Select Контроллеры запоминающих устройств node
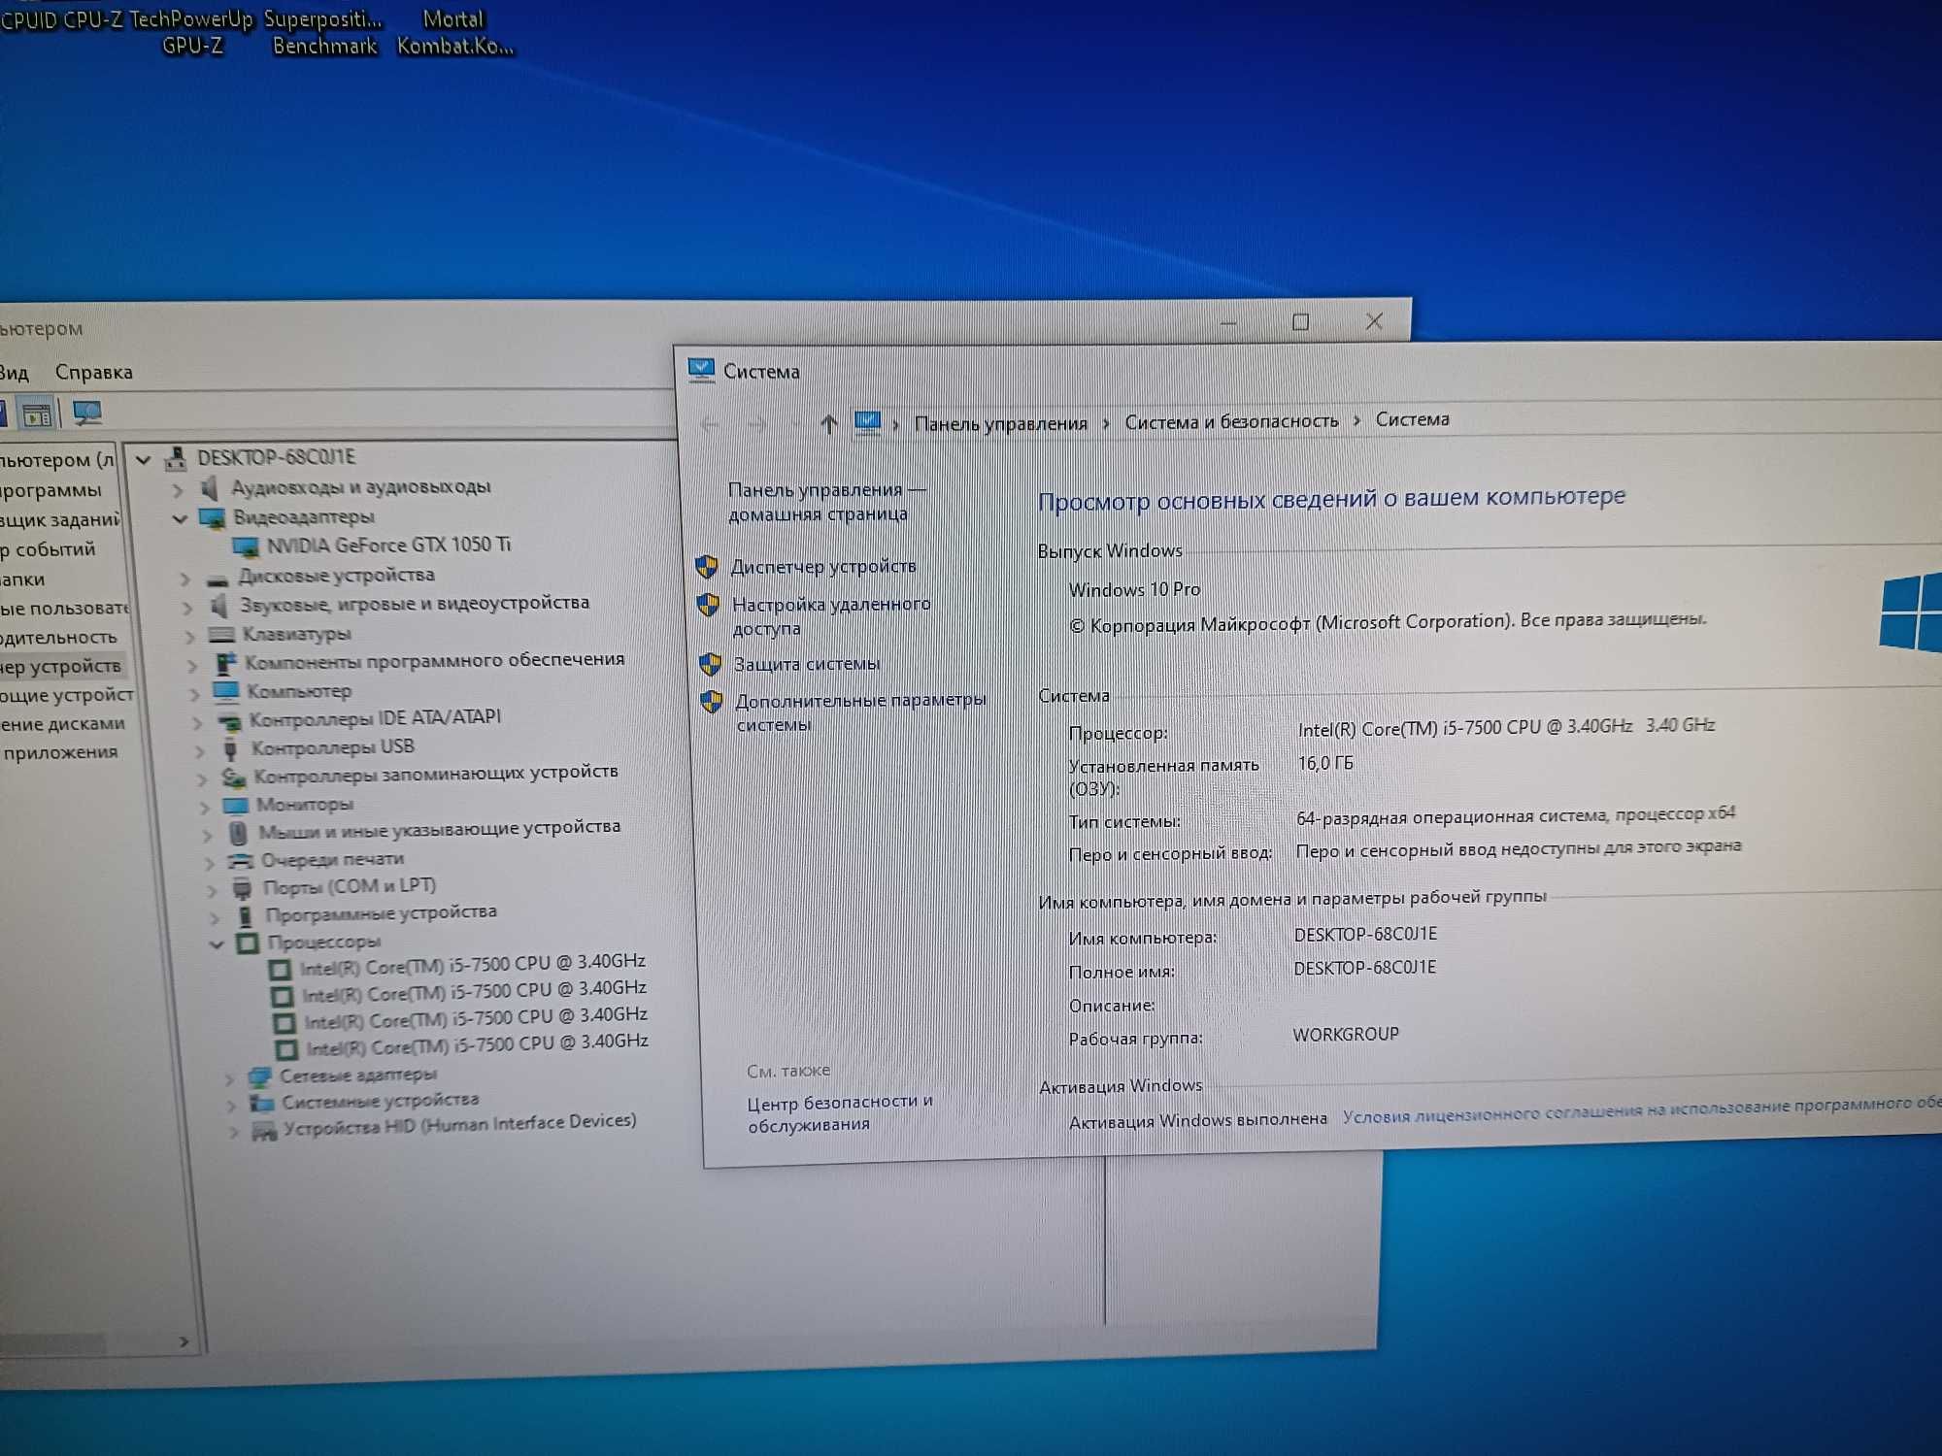Screen dimensions: 1942x1456 (435, 775)
